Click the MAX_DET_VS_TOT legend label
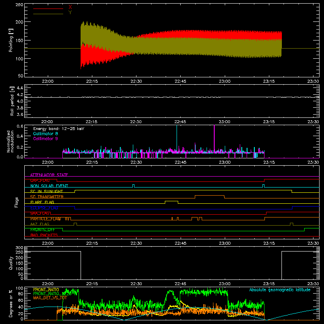The height and width of the screenshot is (324, 324). point(50,298)
